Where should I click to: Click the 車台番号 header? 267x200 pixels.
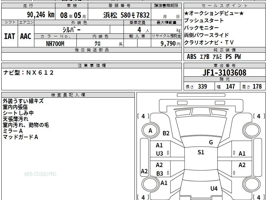tap(224, 65)
